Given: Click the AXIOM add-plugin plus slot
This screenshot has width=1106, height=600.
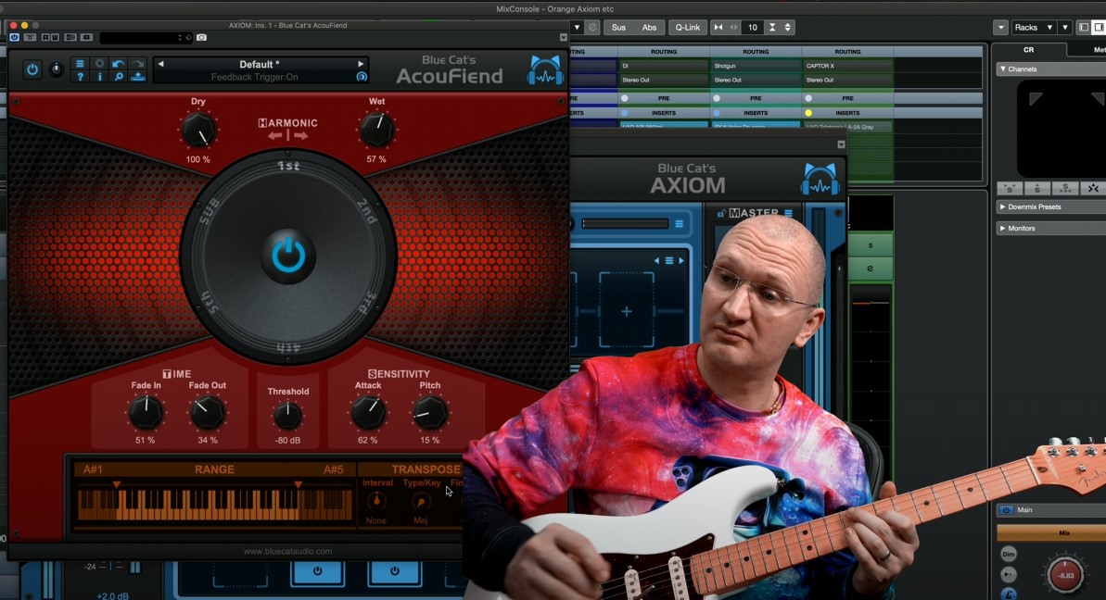Looking at the screenshot, I should (x=627, y=311).
